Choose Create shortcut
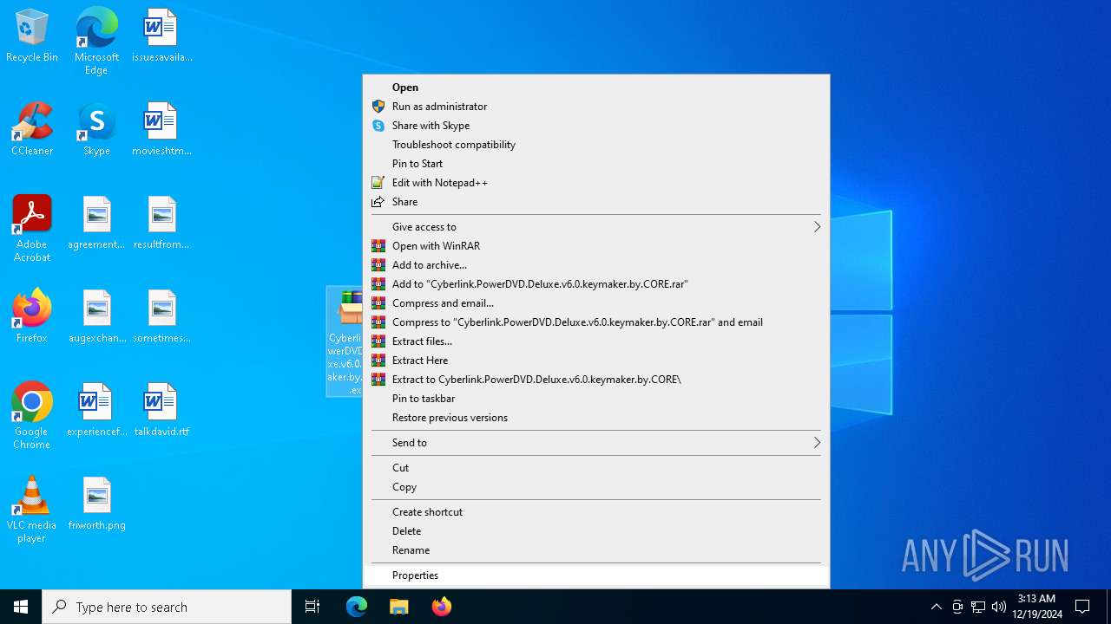Screen dimensions: 1111x624 [596, 512]
